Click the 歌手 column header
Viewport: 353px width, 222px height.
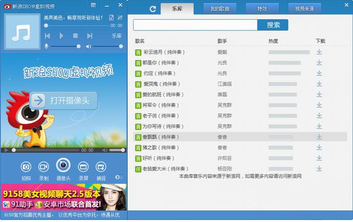coord(222,41)
